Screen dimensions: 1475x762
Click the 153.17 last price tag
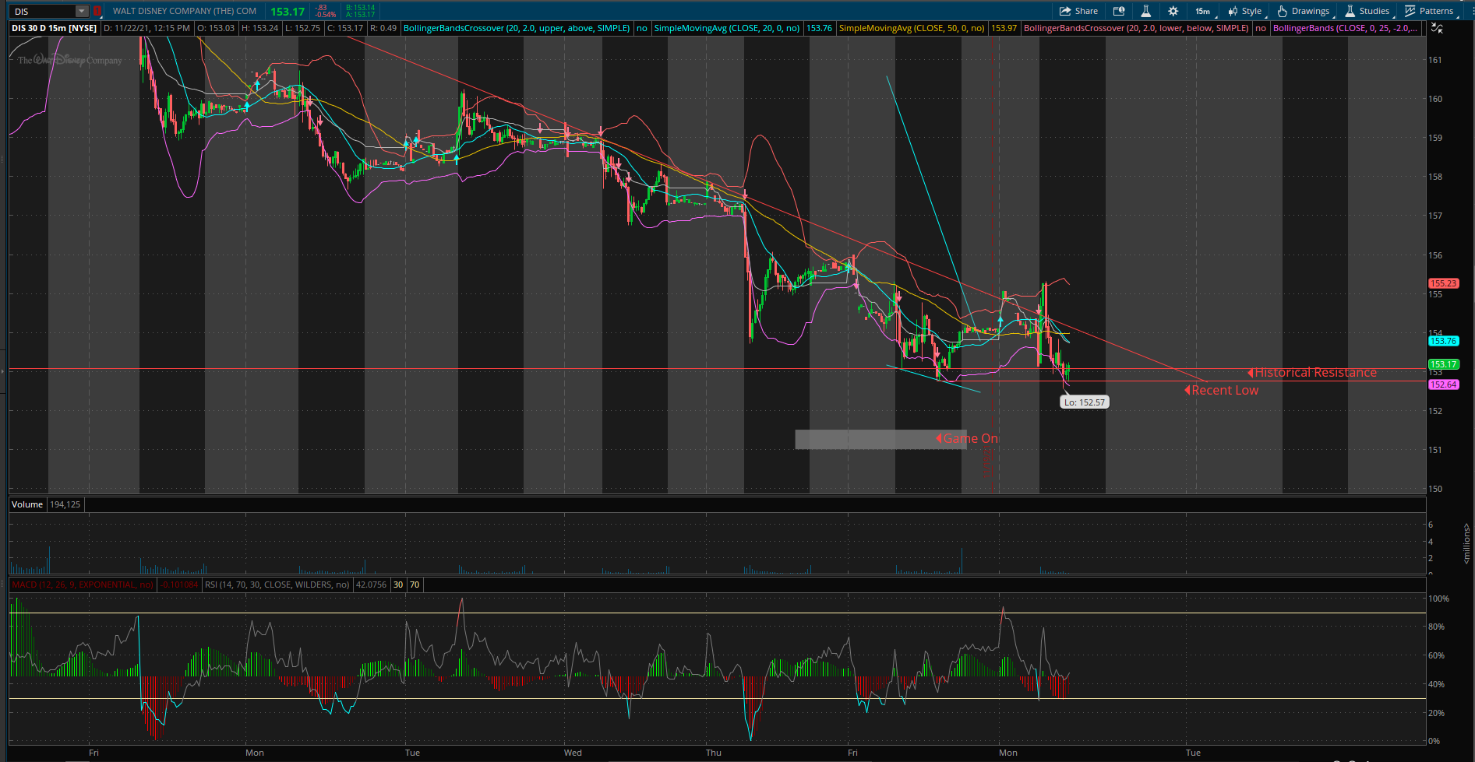pyautogui.click(x=1444, y=364)
